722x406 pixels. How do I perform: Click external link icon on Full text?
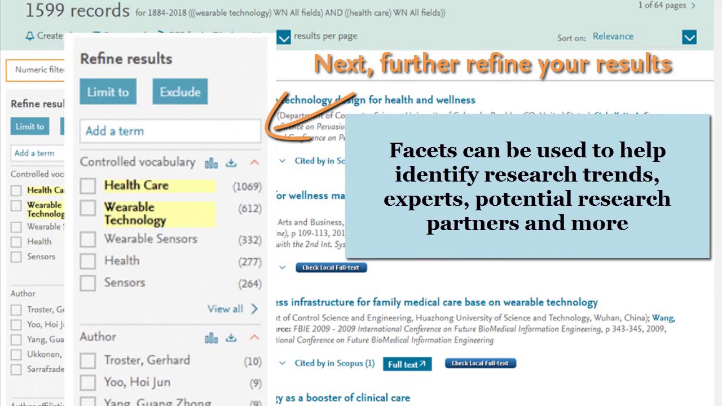click(x=422, y=364)
